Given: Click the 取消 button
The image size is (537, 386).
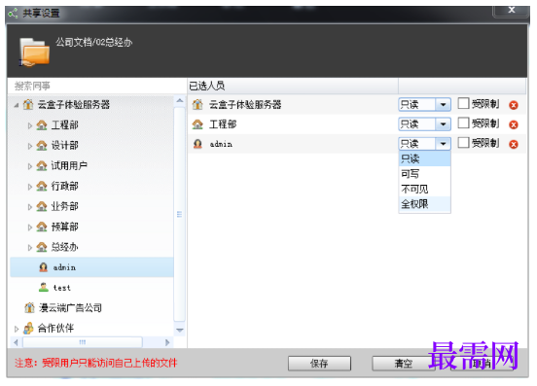Looking at the screenshot, I should (482, 363).
